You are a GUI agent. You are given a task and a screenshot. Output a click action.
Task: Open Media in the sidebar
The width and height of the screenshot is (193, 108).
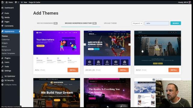click(x=7, y=17)
